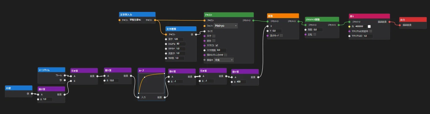Viewport: 430px width, 114px height.
Task: Toggle the マテリアルIDを使用 checkbox
Action: pyautogui.click(x=371, y=31)
